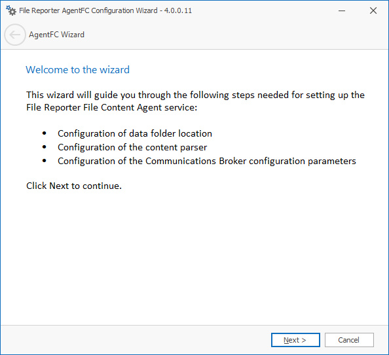Click the 4.0.0.11 version number in title
The width and height of the screenshot is (389, 355).
pos(178,10)
